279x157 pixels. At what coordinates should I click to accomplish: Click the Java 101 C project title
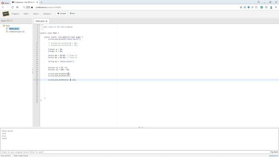[x=7, y=21]
